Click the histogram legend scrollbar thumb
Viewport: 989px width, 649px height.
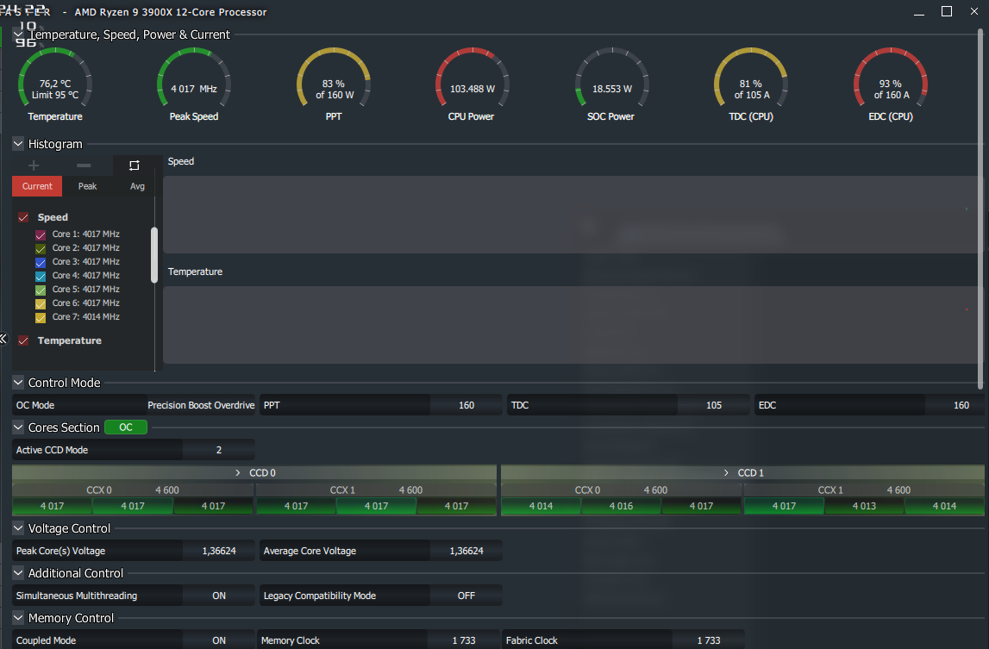pyautogui.click(x=154, y=255)
